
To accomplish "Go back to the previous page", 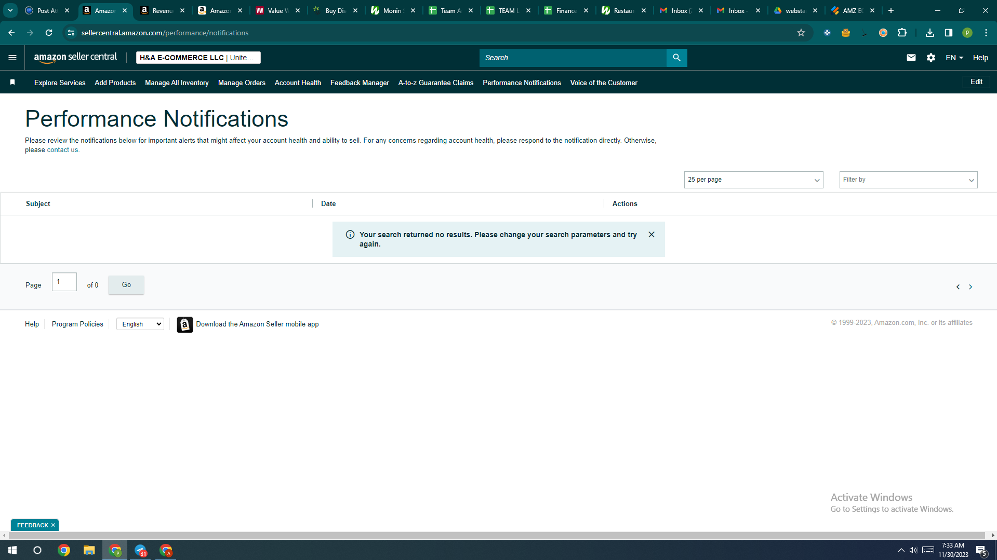I will click(11, 33).
